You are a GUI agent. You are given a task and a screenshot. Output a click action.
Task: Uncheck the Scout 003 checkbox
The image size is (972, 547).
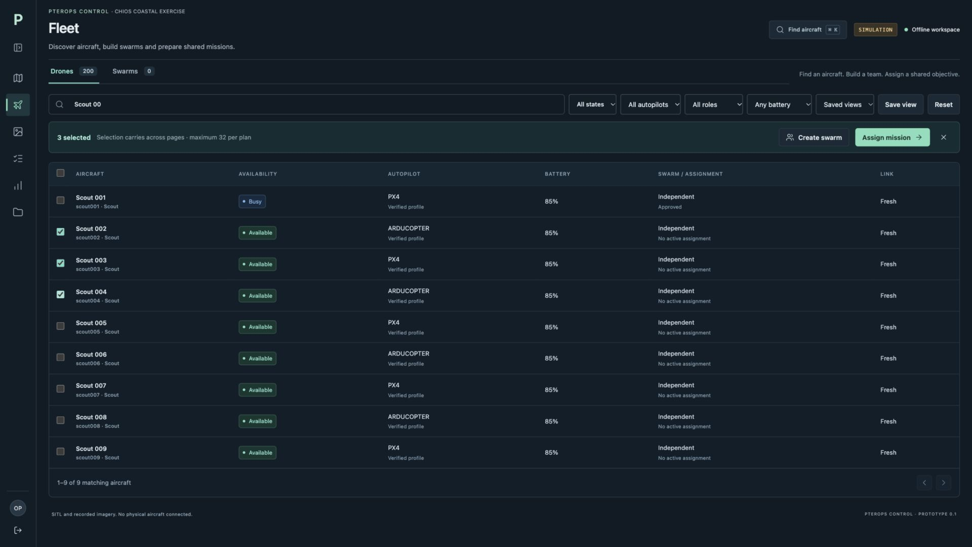click(x=60, y=263)
